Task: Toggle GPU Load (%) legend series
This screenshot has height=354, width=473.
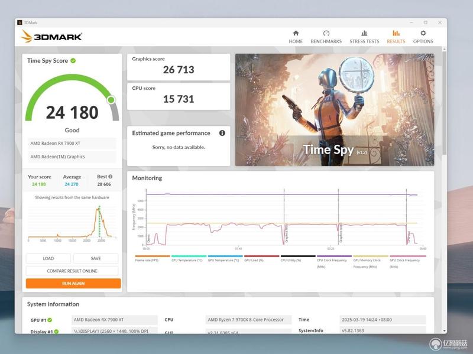Action: [x=261, y=258]
